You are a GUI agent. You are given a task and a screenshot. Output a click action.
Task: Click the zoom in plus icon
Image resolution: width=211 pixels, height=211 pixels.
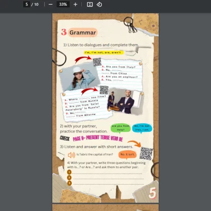pyautogui.click(x=75, y=4)
